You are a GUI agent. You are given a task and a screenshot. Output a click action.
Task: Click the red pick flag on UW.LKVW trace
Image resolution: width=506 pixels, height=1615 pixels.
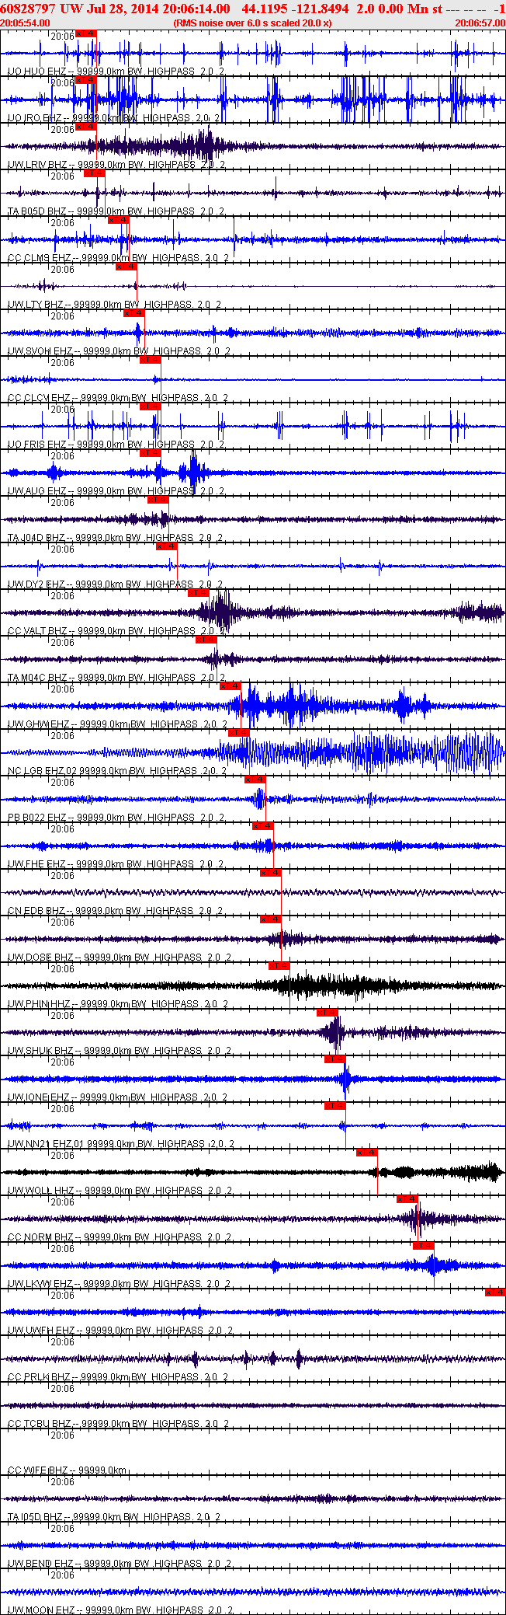(x=424, y=1246)
